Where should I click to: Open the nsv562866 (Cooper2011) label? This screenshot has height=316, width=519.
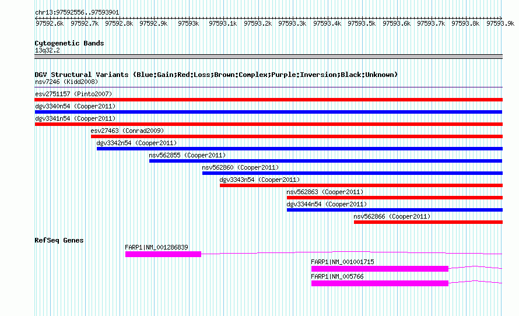click(392, 216)
